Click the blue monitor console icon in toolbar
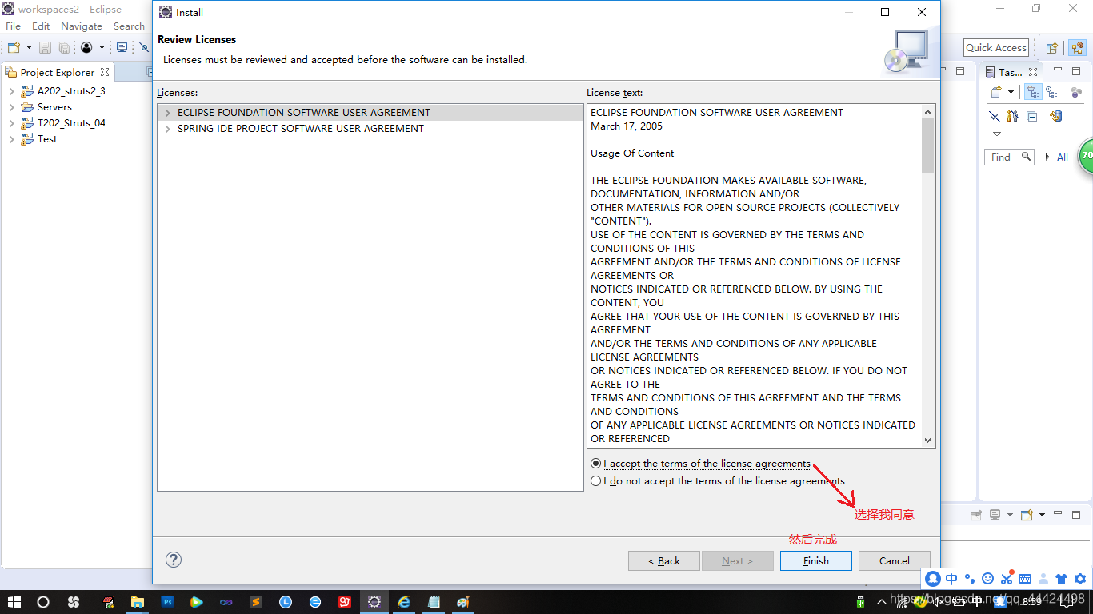Screen dimensions: 1093x614 tap(122, 48)
